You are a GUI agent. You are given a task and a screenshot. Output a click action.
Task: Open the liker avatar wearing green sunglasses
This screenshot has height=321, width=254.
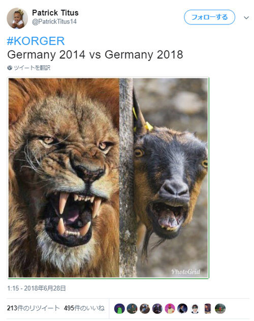pyautogui.click(x=195, y=308)
